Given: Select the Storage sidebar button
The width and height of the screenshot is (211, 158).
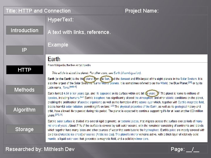Looking at the screenshot, I should pyautogui.click(x=25, y=129).
